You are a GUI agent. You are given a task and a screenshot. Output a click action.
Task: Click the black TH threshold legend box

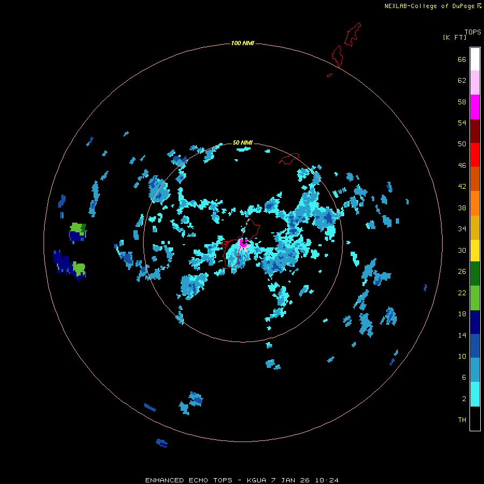(x=475, y=418)
